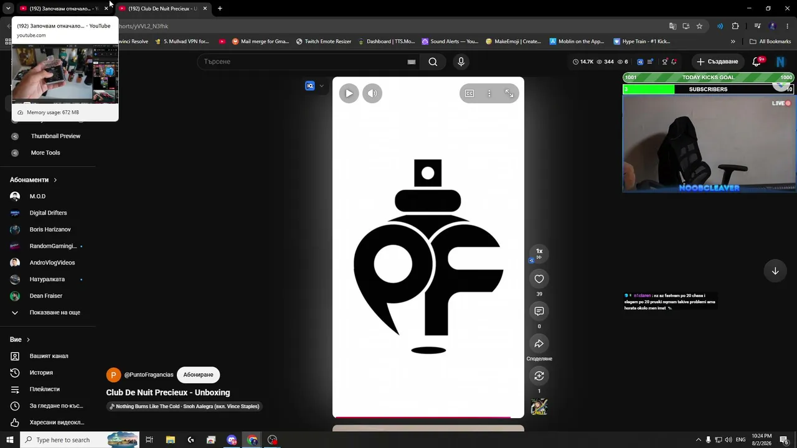Open the Digital Drifters channel
This screenshot has width=797, height=448.
[x=47, y=213]
